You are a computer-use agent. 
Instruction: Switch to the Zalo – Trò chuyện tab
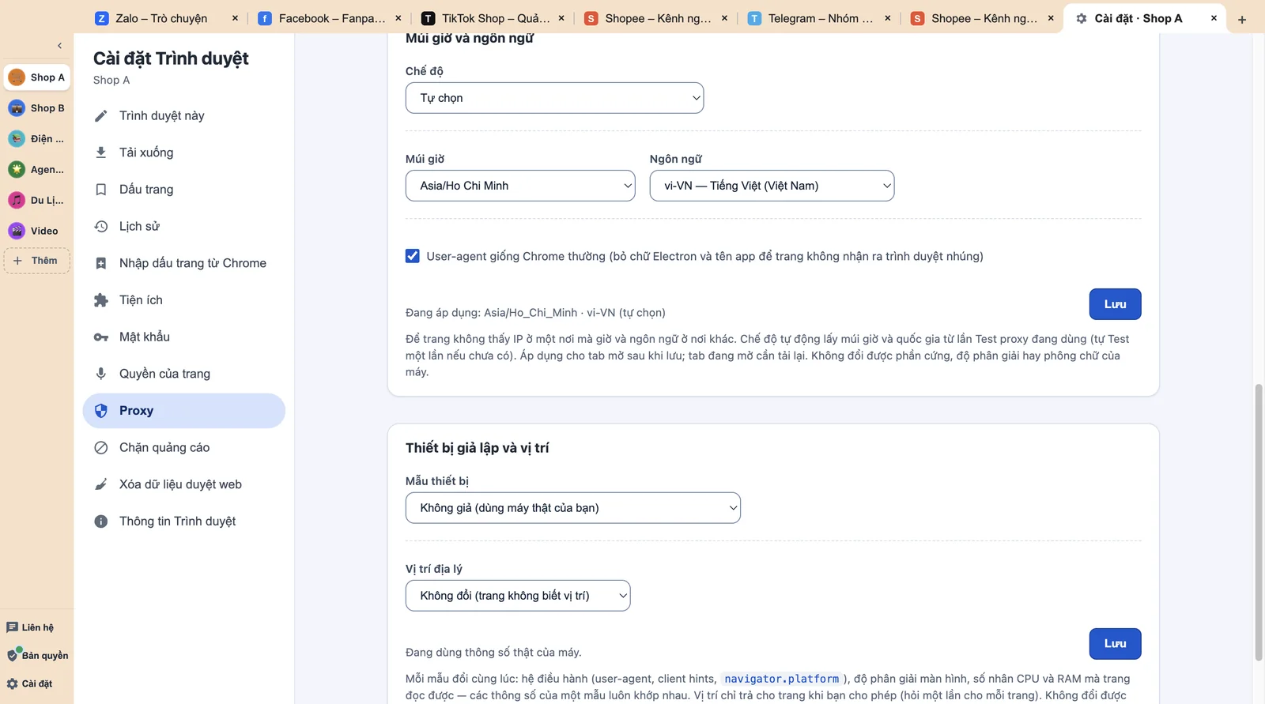pyautogui.click(x=167, y=18)
